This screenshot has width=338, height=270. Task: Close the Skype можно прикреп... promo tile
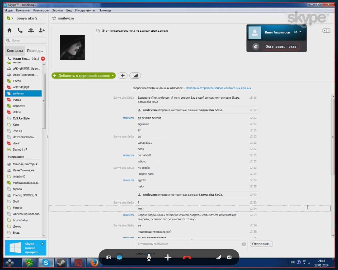point(42,244)
